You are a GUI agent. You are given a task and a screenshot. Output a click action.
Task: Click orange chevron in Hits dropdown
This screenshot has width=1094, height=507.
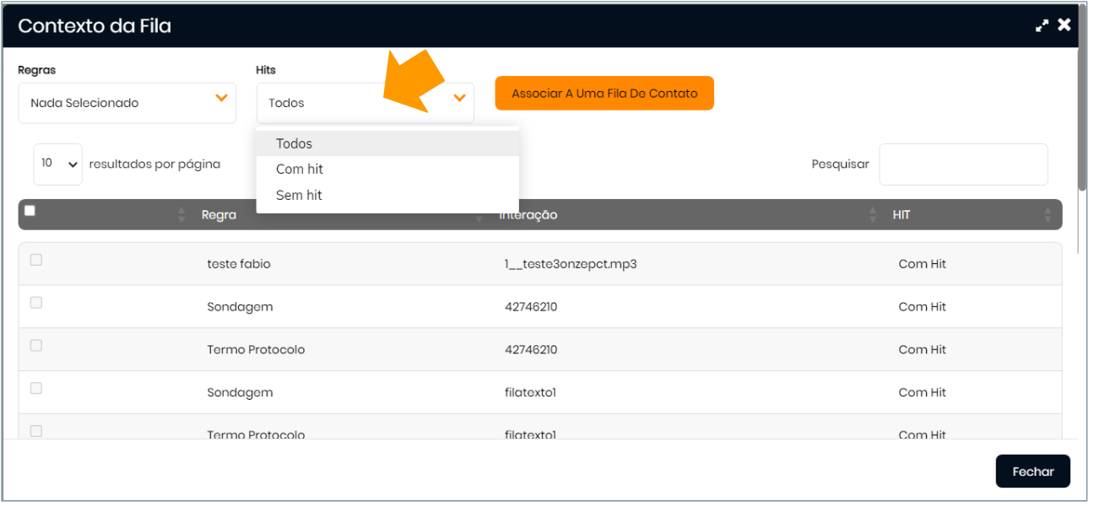(459, 99)
